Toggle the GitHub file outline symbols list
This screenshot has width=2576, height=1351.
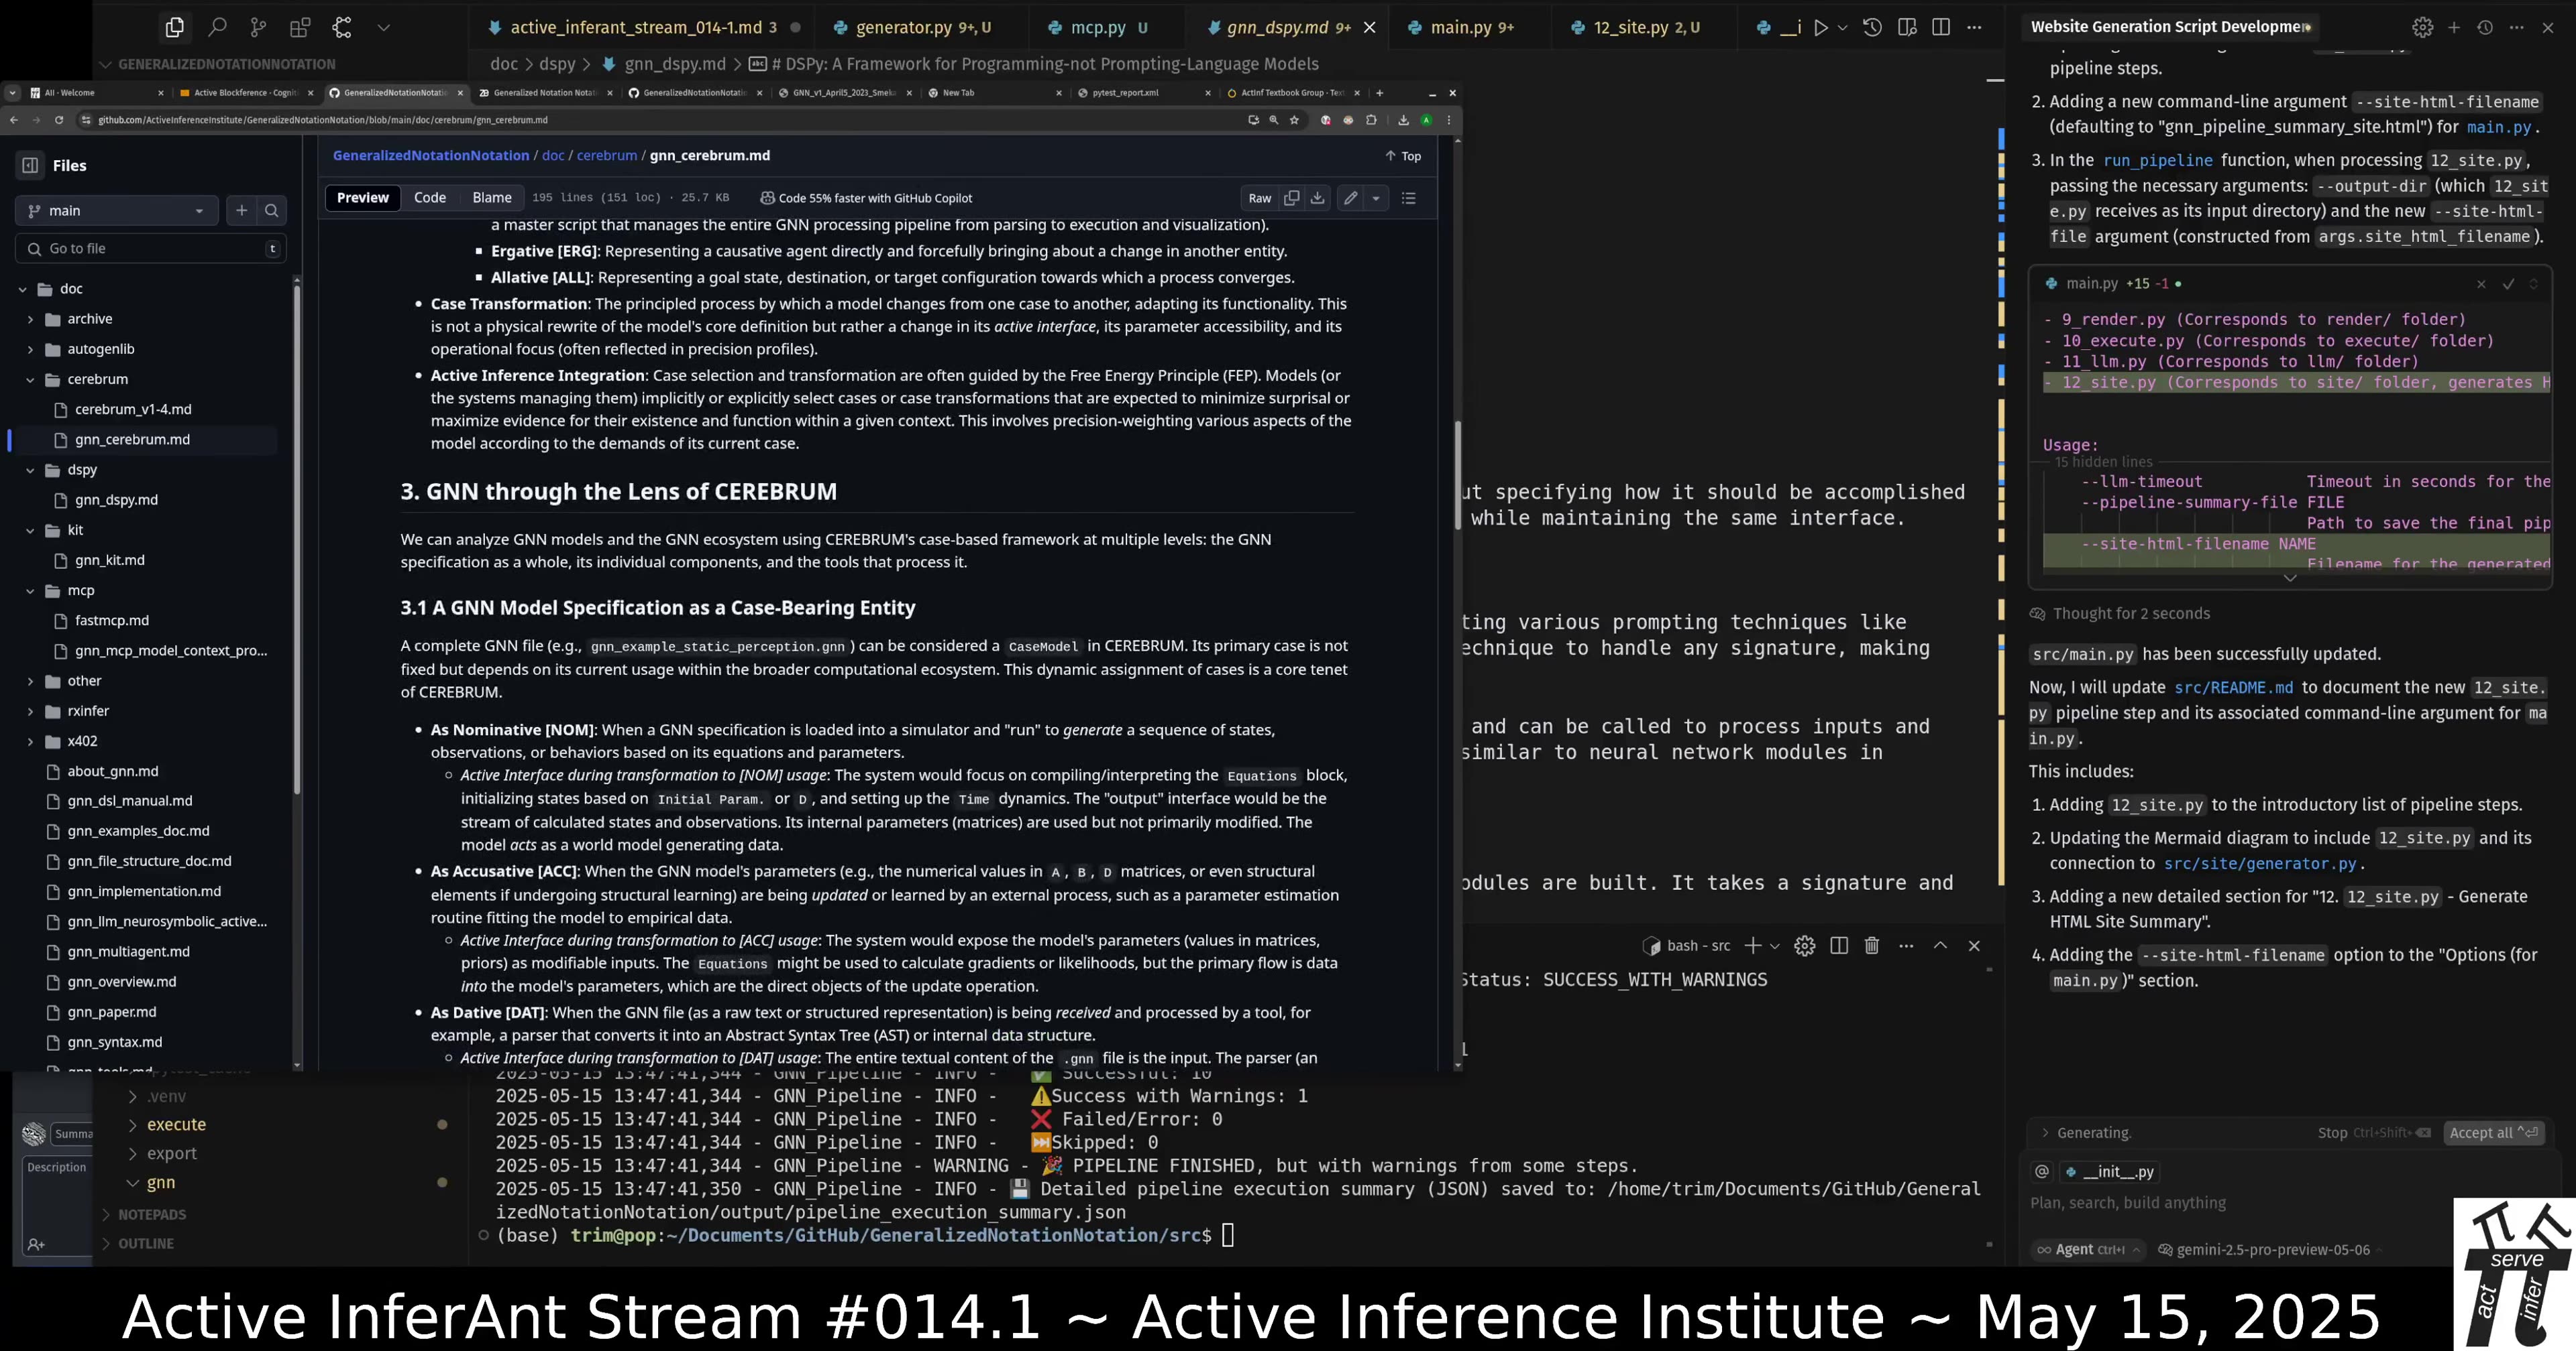click(1409, 198)
